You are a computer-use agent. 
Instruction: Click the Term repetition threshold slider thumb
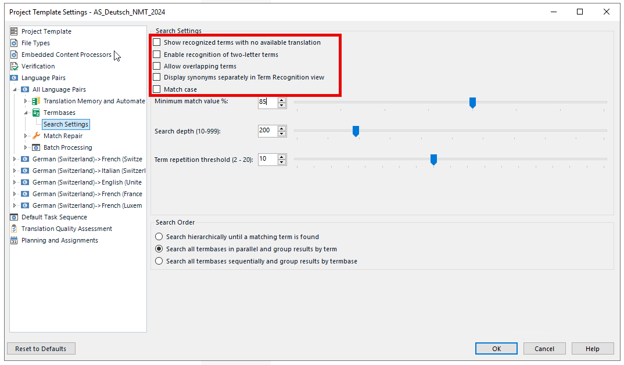coord(434,160)
